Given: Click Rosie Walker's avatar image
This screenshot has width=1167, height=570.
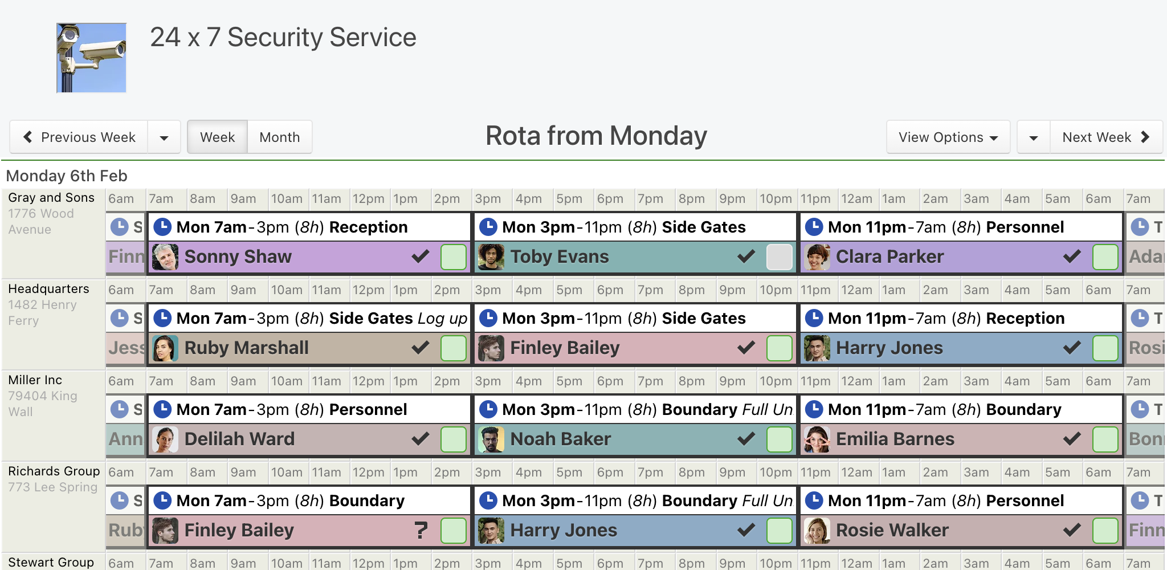Looking at the screenshot, I should click(x=817, y=530).
